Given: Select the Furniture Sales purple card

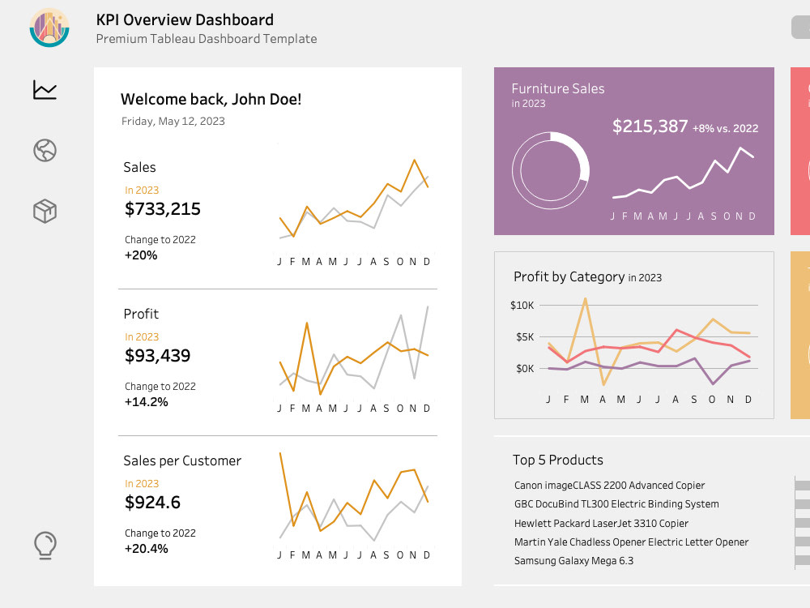Looking at the screenshot, I should pos(634,151).
